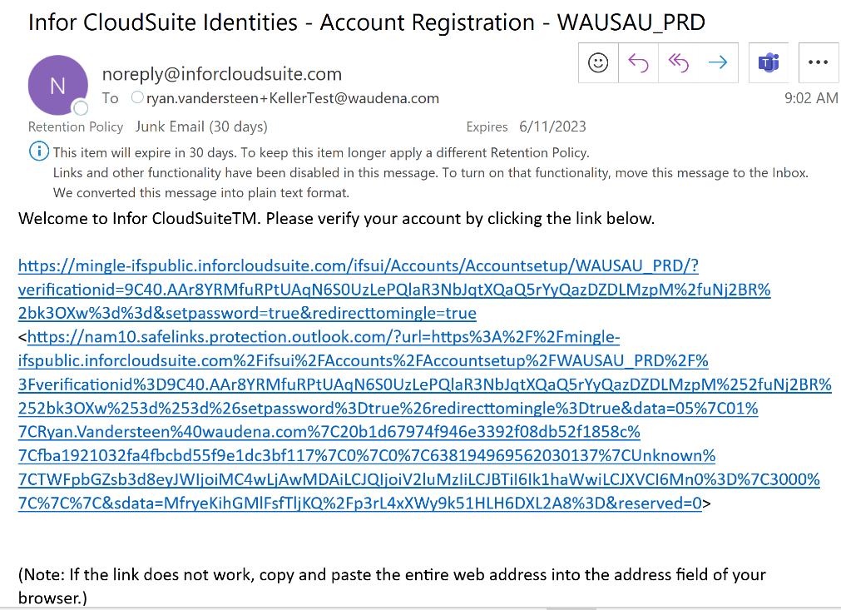This screenshot has height=610, width=841.
Task: Click the Expires 6/11/2023 date
Action: tap(552, 126)
